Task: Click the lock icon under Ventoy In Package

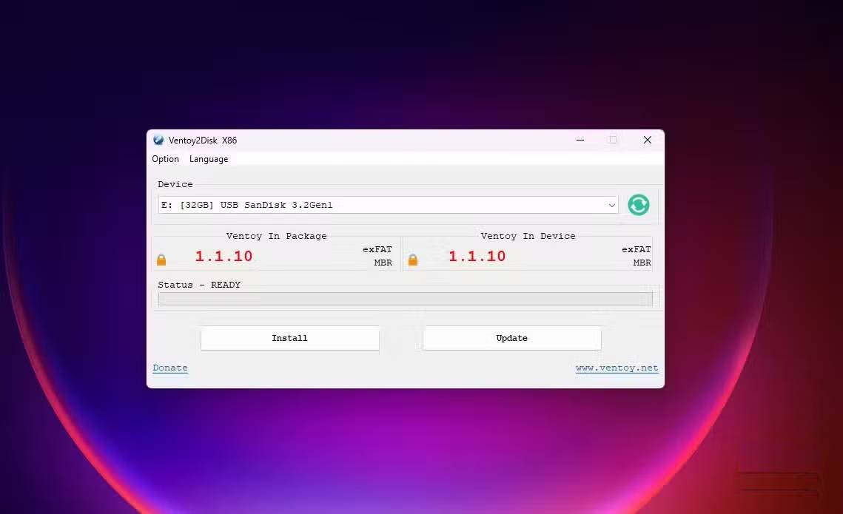Action: (x=161, y=260)
